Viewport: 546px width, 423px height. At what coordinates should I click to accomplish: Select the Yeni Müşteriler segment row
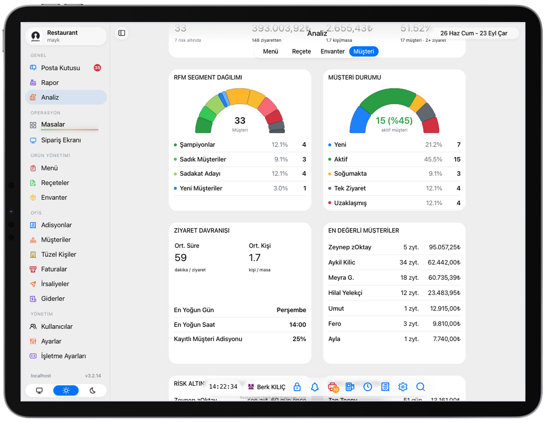240,188
